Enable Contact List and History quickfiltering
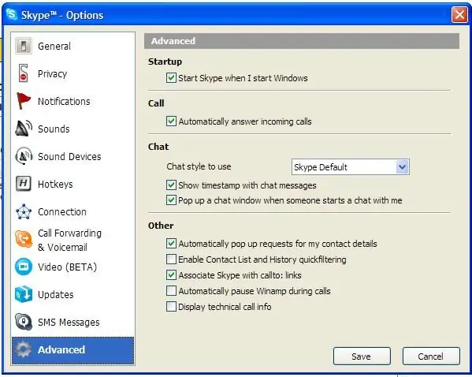This screenshot has width=472, height=377. coord(171,259)
